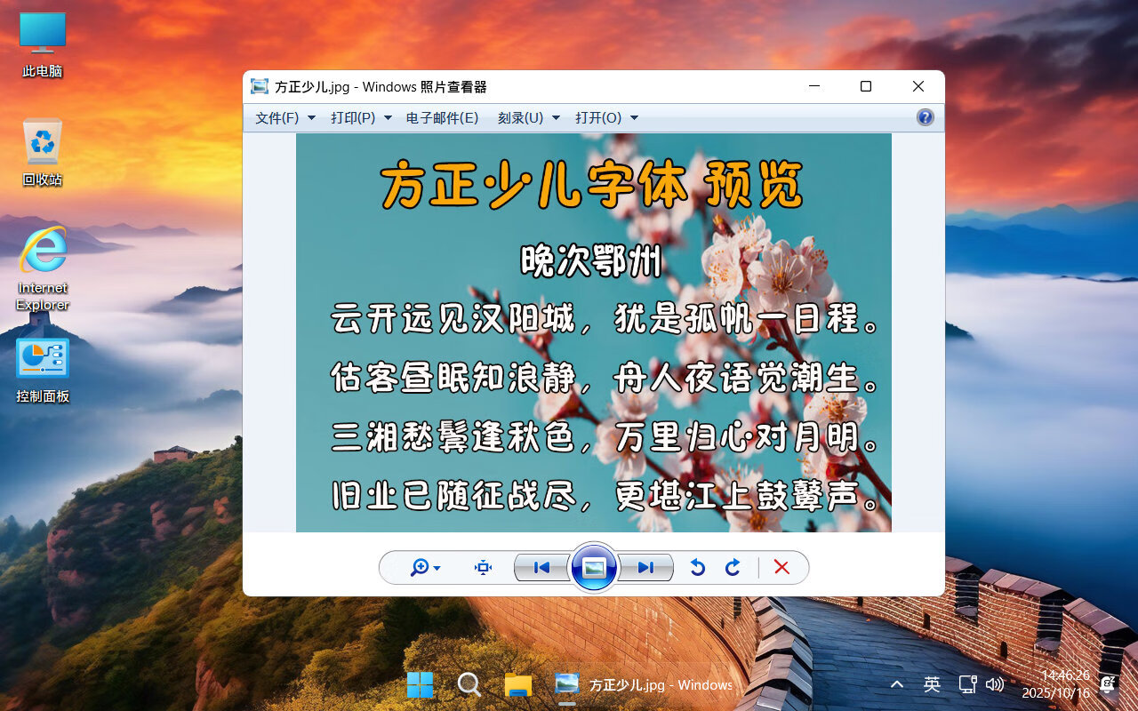Viewport: 1138px width, 711px height.
Task: Click the actual size fit button
Action: [x=483, y=568]
